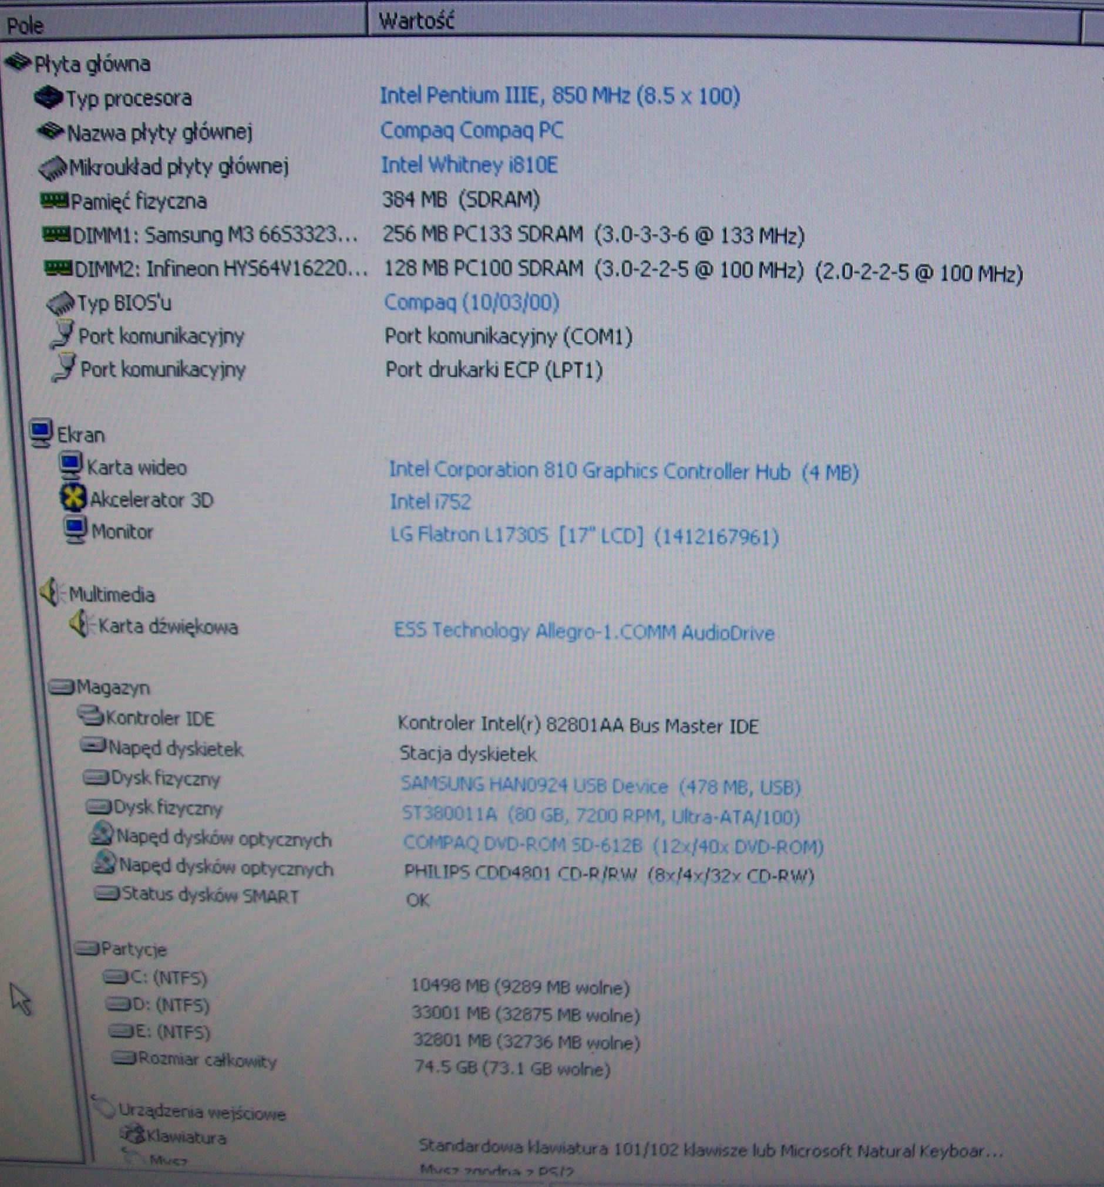Image resolution: width=1104 pixels, height=1187 pixels.
Task: Open the Intel Pentium IIIE processor link
Action: pyautogui.click(x=560, y=96)
